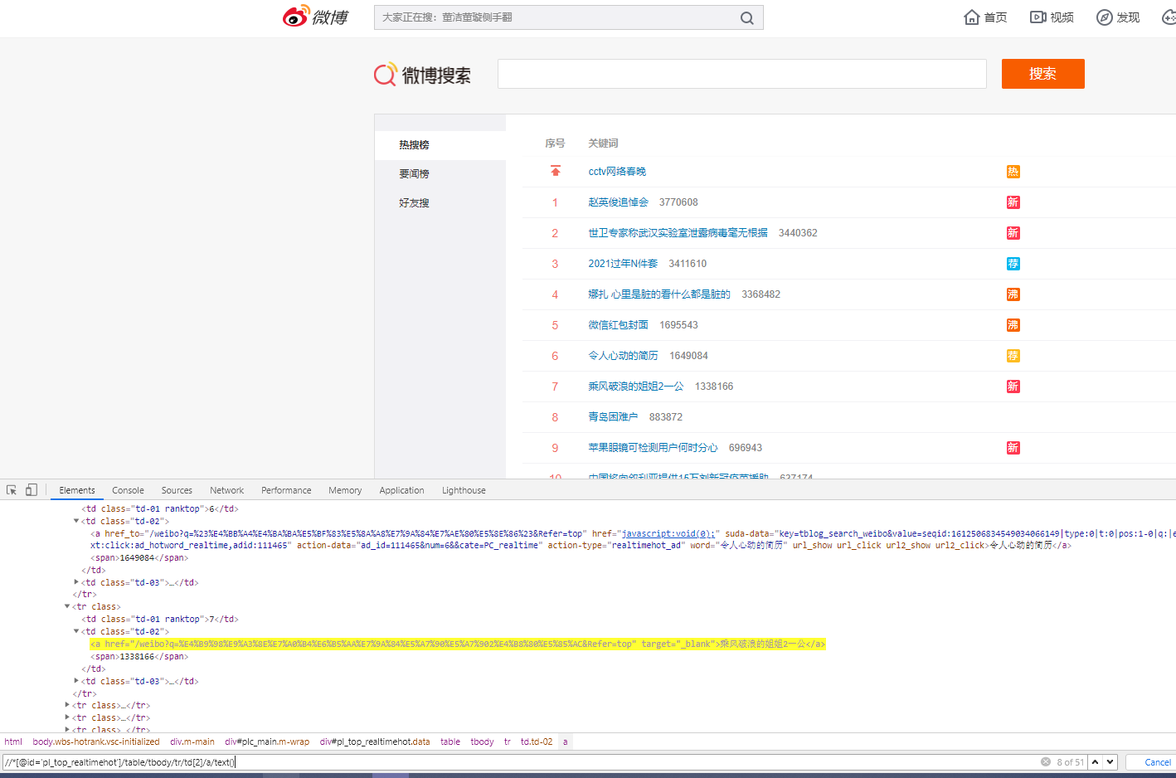Open the Performance tab
Screen dimensions: 1176x778
point(286,490)
